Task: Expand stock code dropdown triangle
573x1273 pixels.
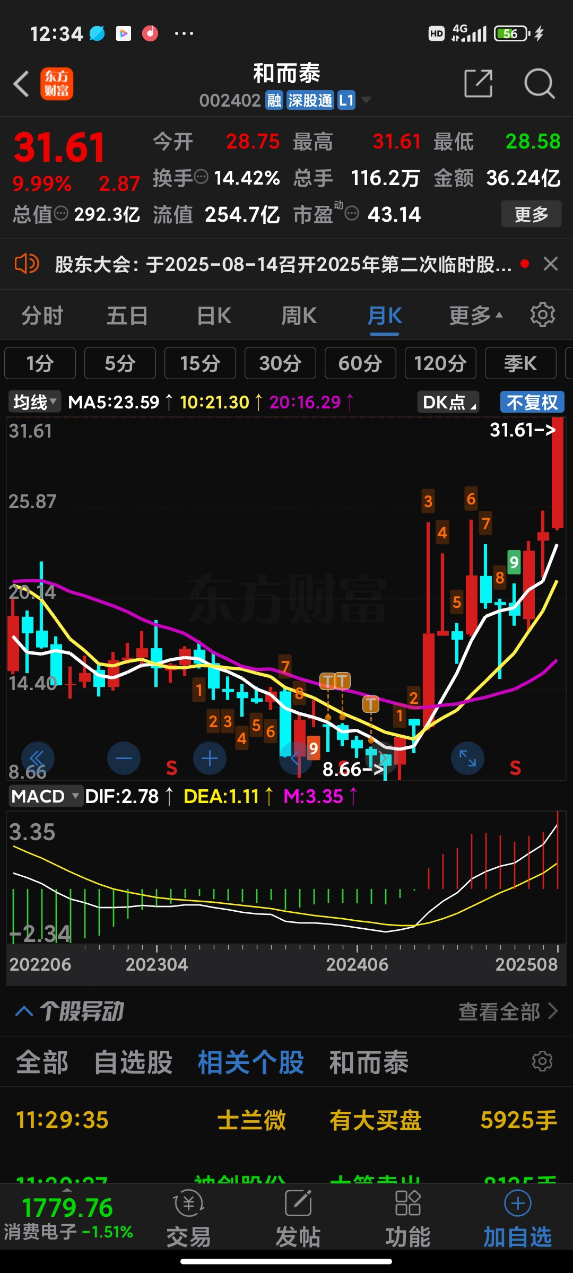Action: [366, 100]
